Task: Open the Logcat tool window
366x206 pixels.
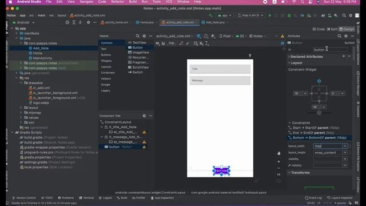Action: click(105, 198)
